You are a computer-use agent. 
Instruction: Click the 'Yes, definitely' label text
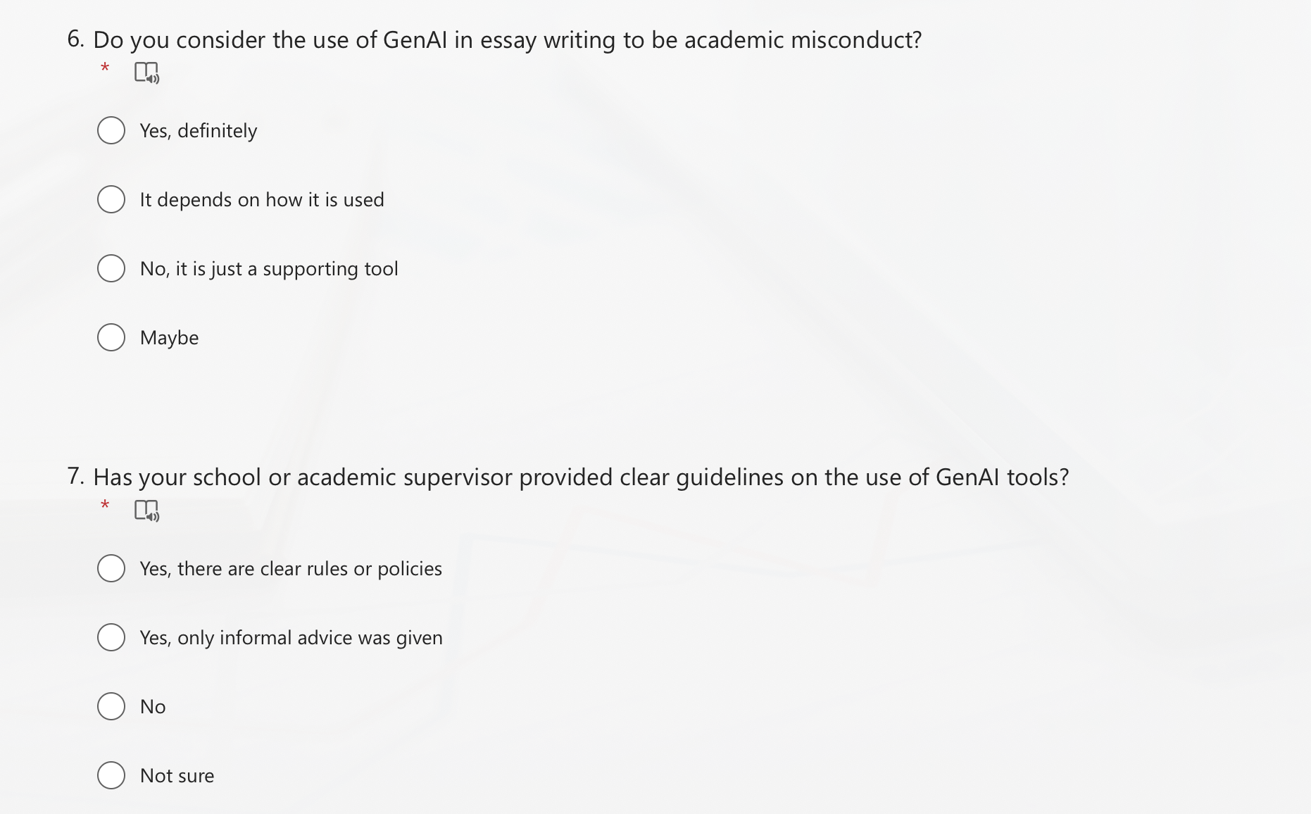[199, 131]
